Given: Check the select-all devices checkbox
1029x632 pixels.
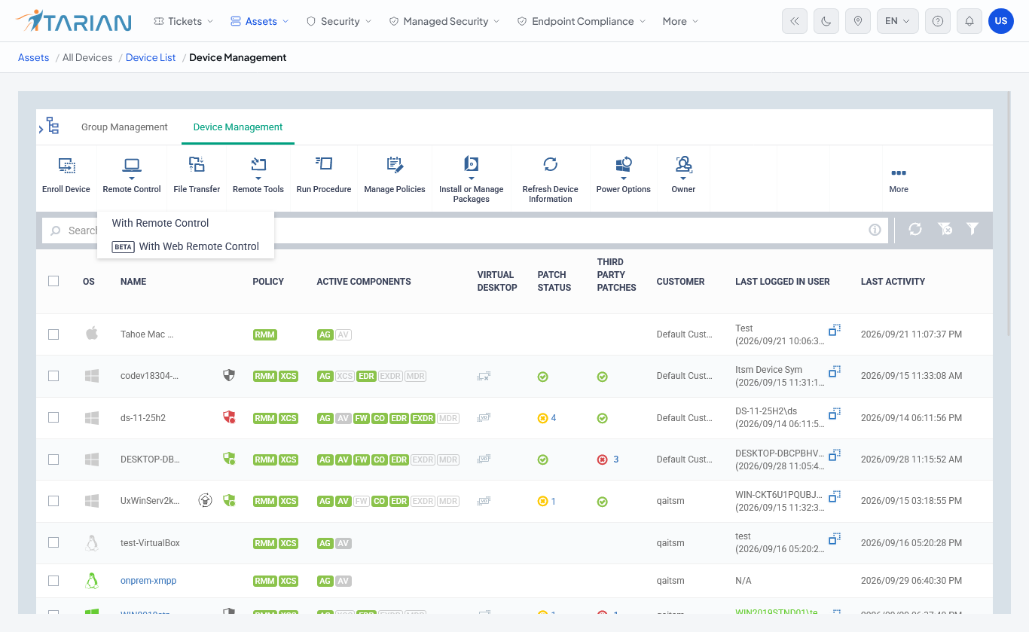Looking at the screenshot, I should coord(53,281).
